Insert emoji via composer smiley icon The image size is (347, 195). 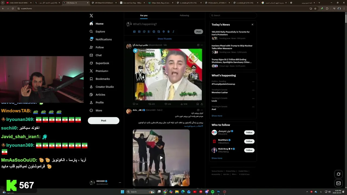(154, 32)
